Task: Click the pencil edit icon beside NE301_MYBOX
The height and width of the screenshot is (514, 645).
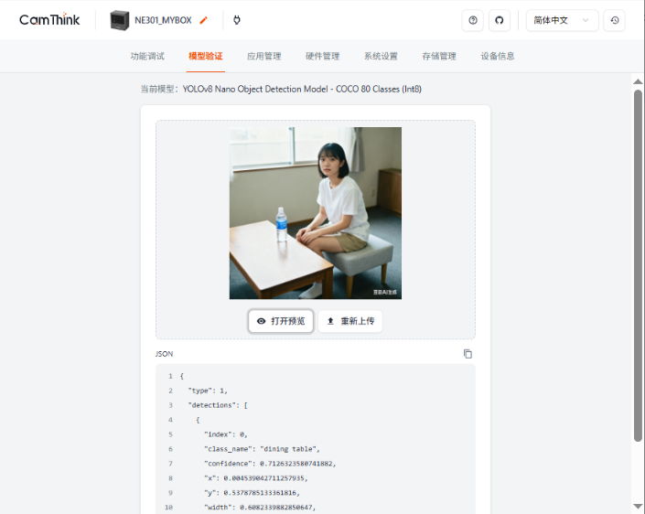Action: click(204, 20)
